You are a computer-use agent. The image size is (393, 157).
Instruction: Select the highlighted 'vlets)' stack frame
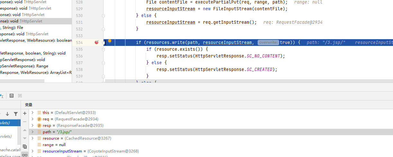coord(10,123)
